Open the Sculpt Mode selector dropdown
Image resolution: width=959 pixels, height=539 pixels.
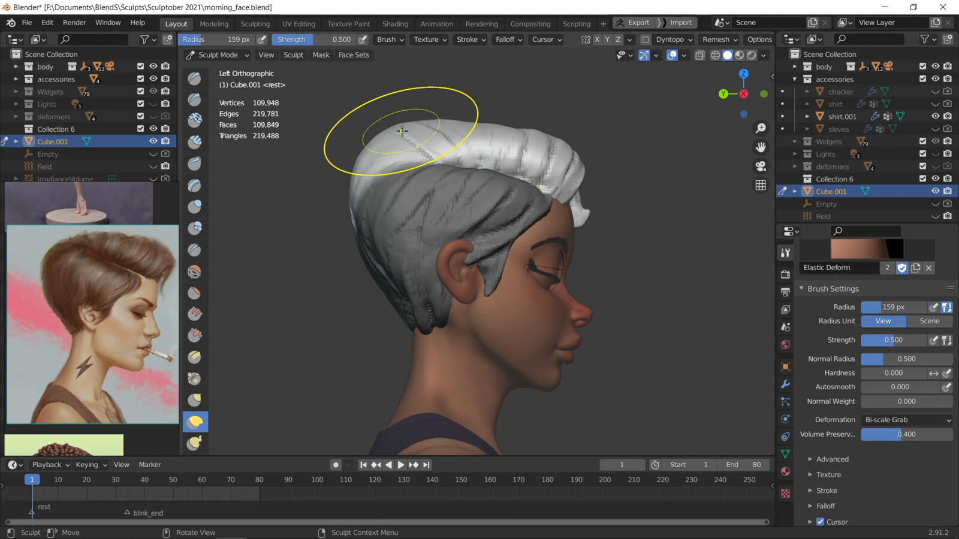(x=218, y=55)
